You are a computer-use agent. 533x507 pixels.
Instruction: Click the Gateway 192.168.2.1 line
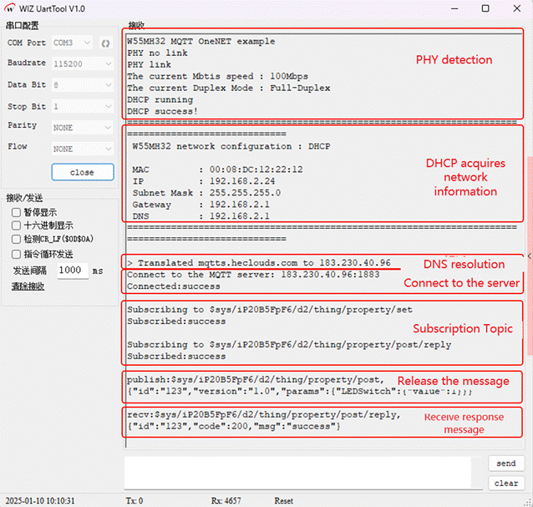[201, 205]
